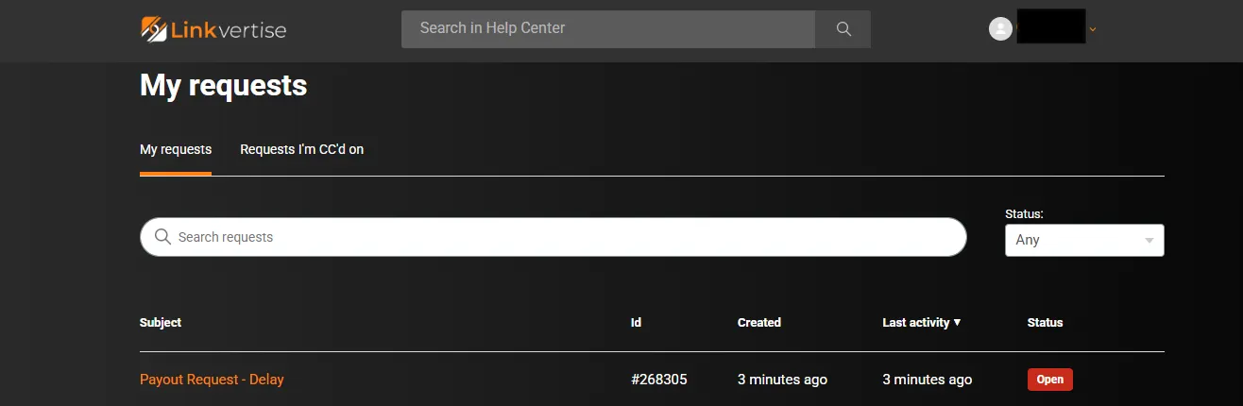Click the Linkvertise wordmark text
The height and width of the screenshot is (406, 1243).
[229, 29]
